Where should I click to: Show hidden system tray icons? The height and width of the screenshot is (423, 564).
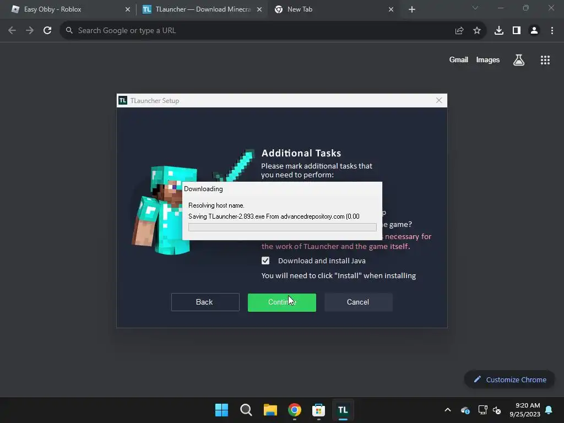click(x=448, y=410)
